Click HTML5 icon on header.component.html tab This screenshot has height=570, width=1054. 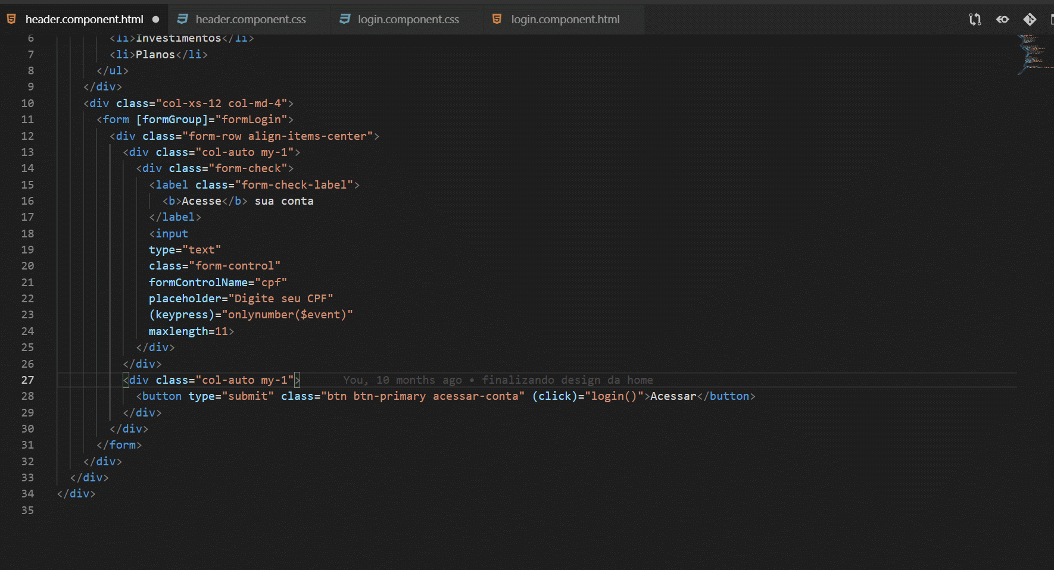point(11,19)
